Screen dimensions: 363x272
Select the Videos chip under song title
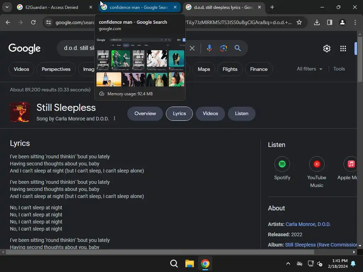pos(210,114)
